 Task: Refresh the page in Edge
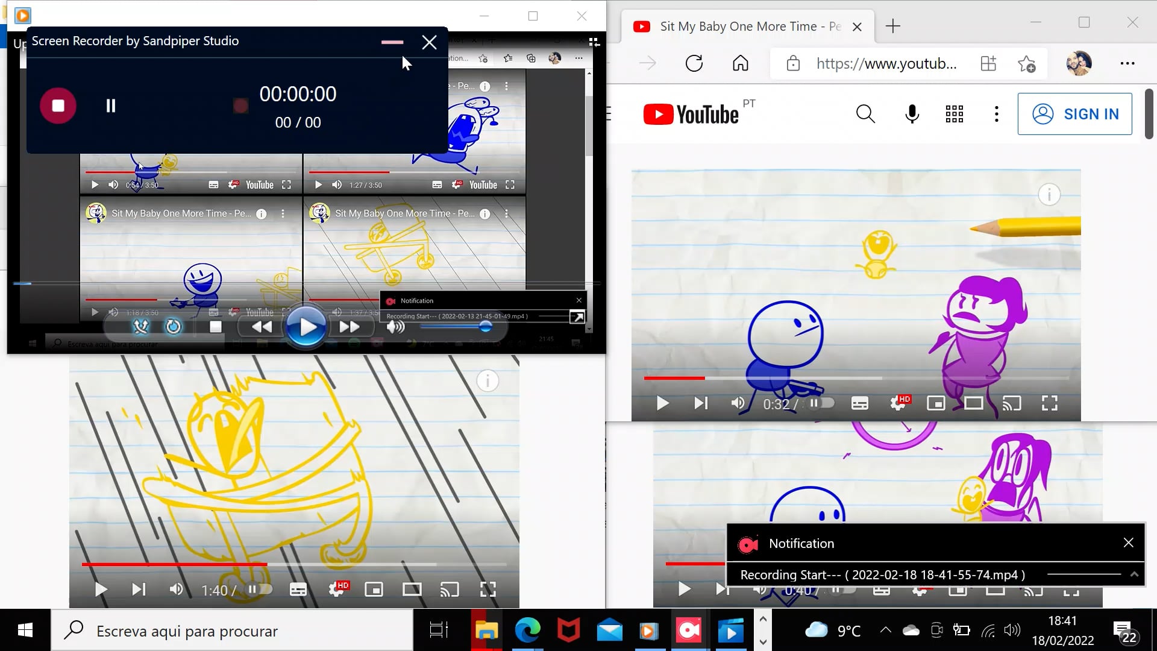click(694, 63)
